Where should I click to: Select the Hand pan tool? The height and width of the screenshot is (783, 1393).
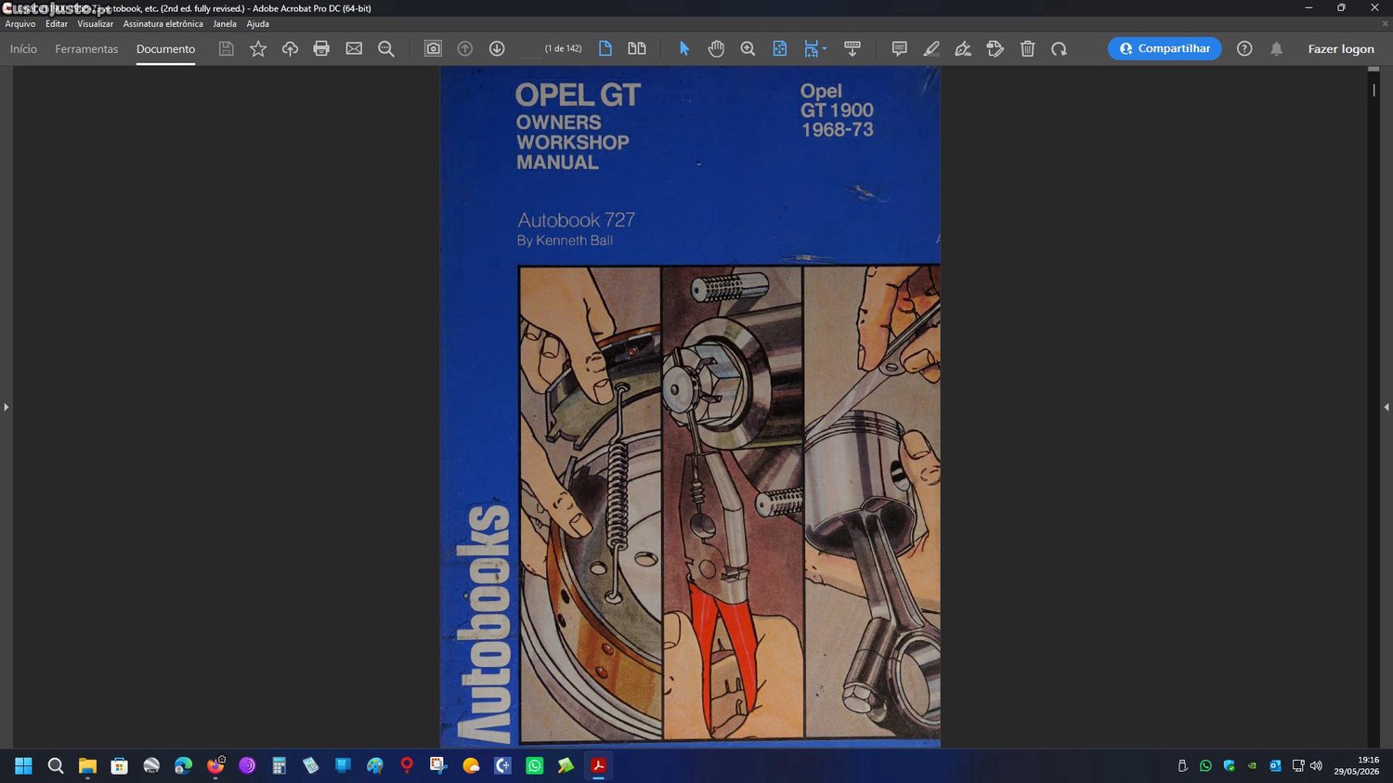[716, 48]
